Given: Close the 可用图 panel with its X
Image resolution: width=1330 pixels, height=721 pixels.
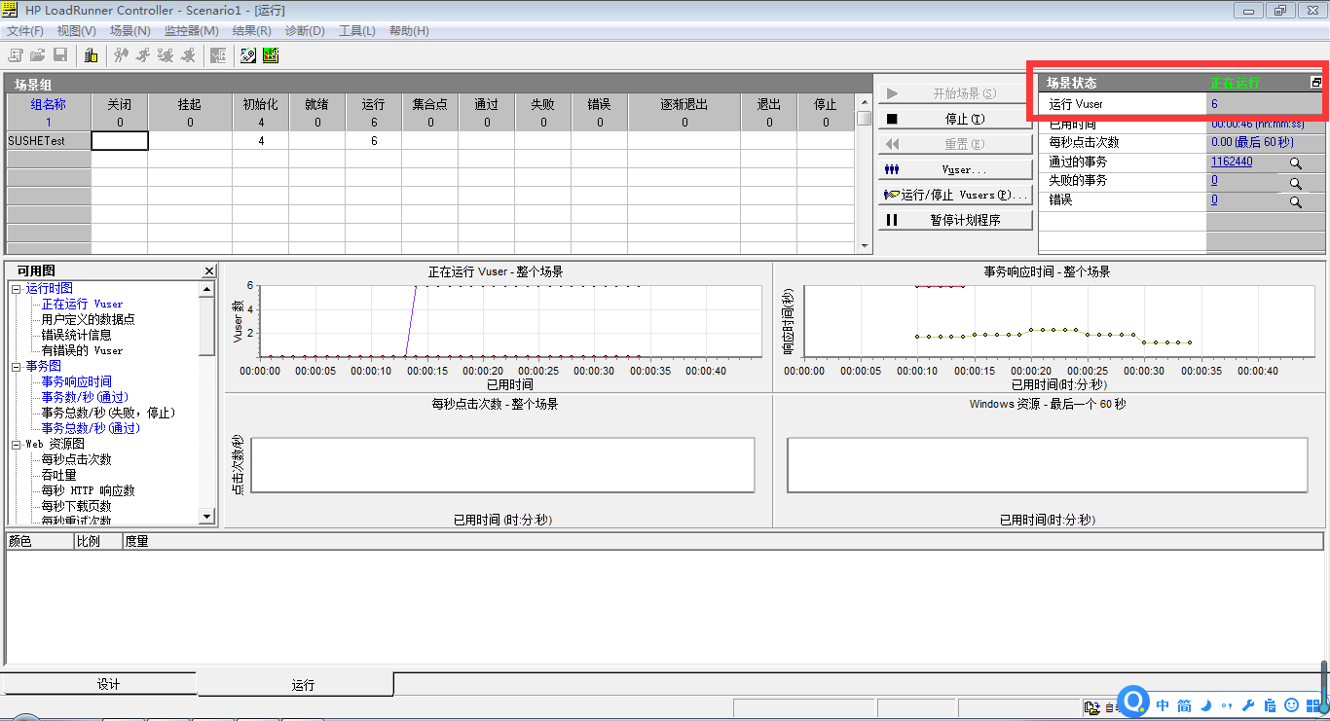Looking at the screenshot, I should (209, 270).
